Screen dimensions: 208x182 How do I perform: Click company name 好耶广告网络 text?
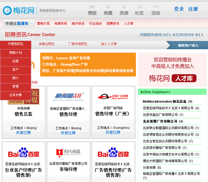(x=113, y=108)
